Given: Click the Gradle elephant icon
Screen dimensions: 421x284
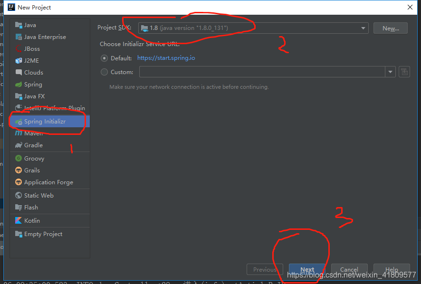Looking at the screenshot, I should (x=19, y=145).
